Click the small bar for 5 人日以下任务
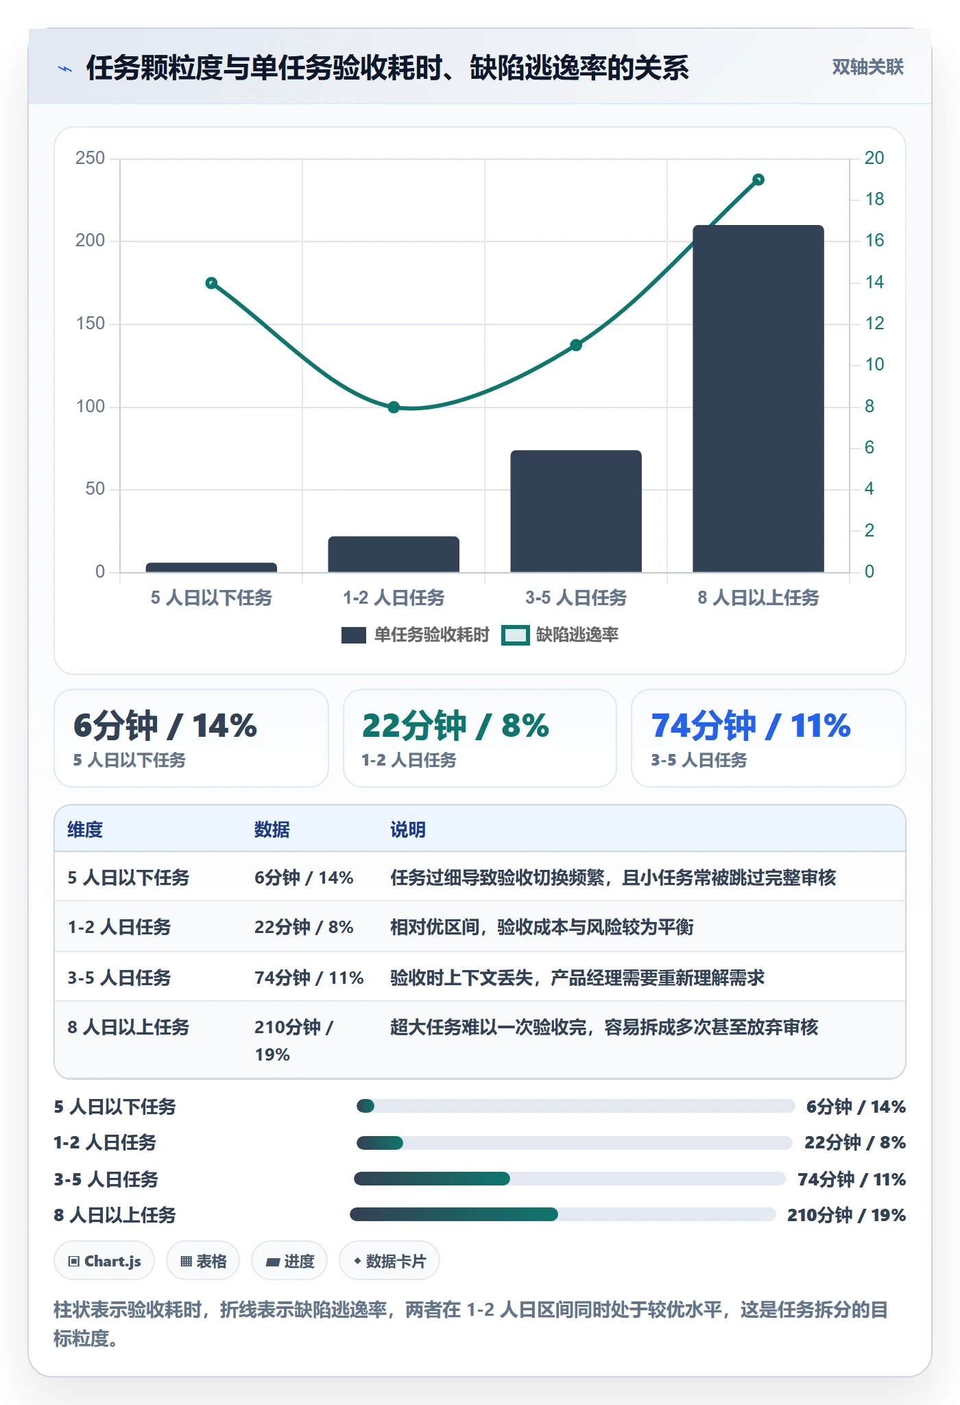 (x=211, y=567)
